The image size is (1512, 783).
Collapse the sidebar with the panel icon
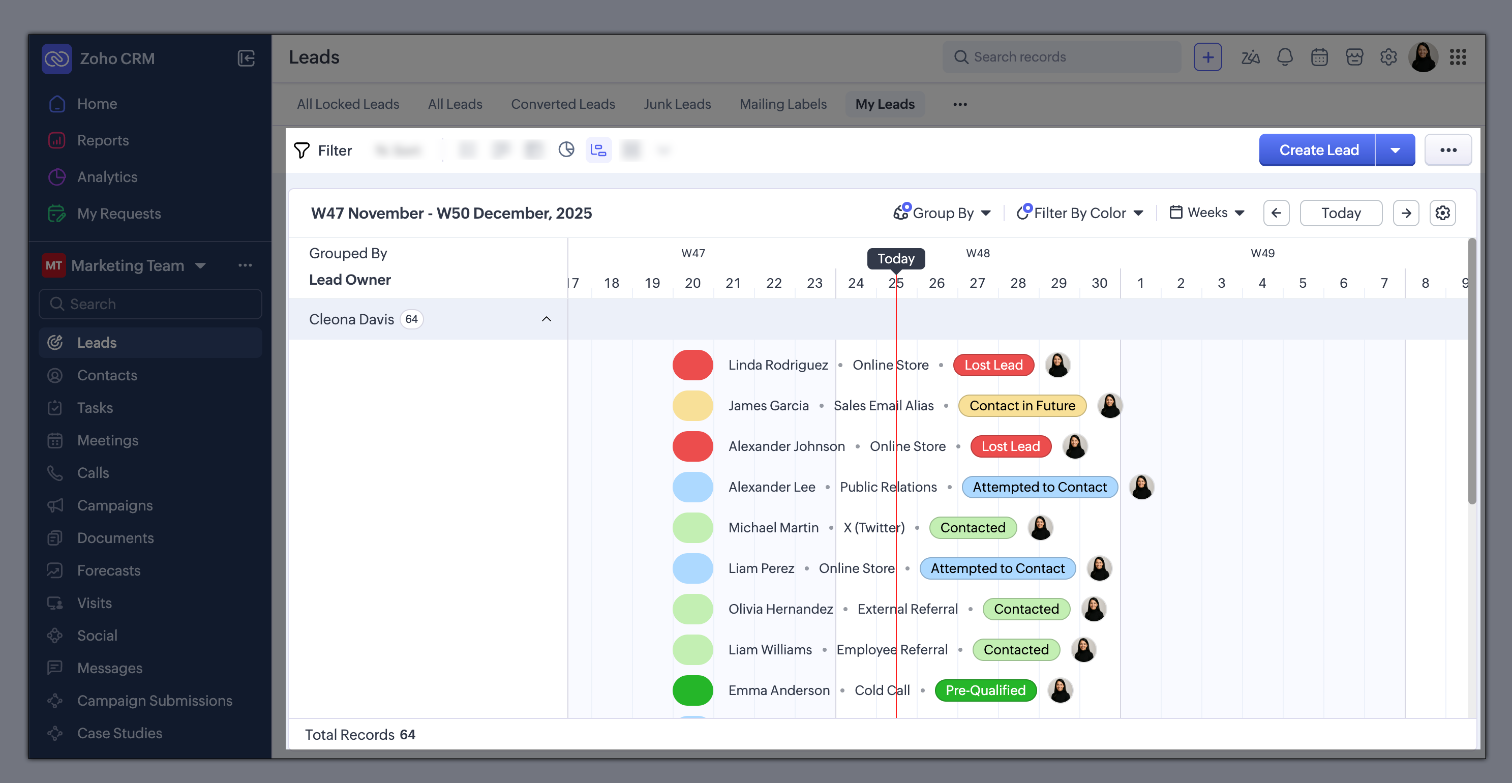click(x=246, y=58)
